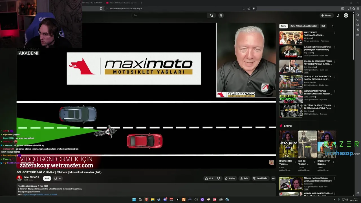
Task: Open Windows taskbar search
Action: click(140, 200)
